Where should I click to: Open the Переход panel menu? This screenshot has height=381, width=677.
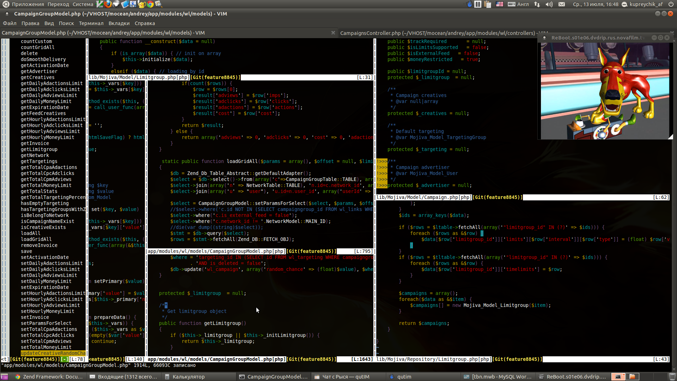pos(59,4)
